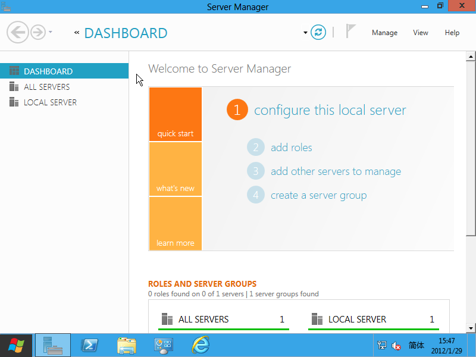
Task: Click the double-chevron beside DASHBOARD title
Action: (x=77, y=33)
